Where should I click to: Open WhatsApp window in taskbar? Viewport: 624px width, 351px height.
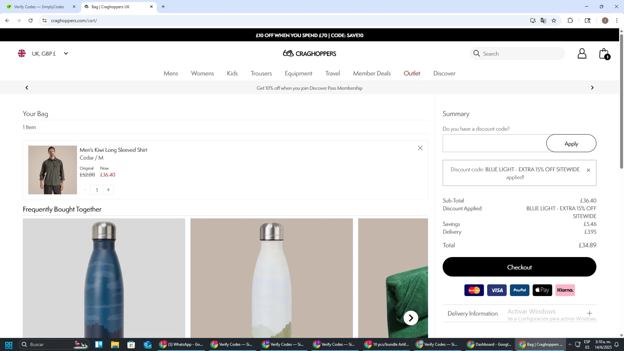[x=181, y=345]
